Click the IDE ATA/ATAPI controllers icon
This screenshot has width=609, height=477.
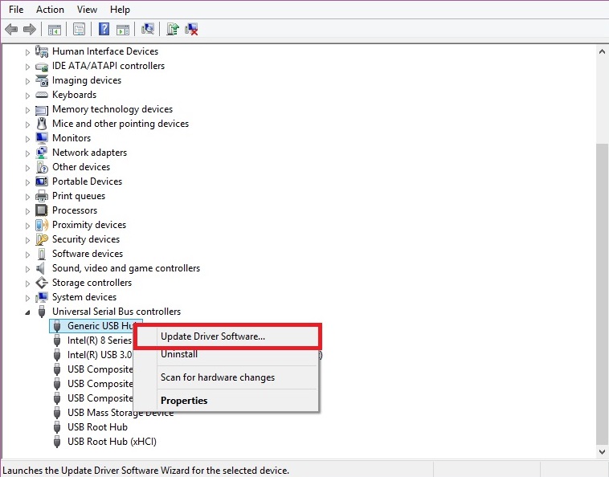[42, 66]
